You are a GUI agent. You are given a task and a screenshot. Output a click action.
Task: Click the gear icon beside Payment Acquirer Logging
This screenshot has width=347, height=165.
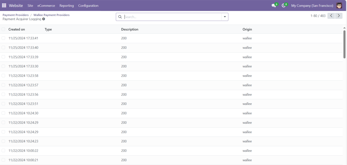click(x=44, y=19)
